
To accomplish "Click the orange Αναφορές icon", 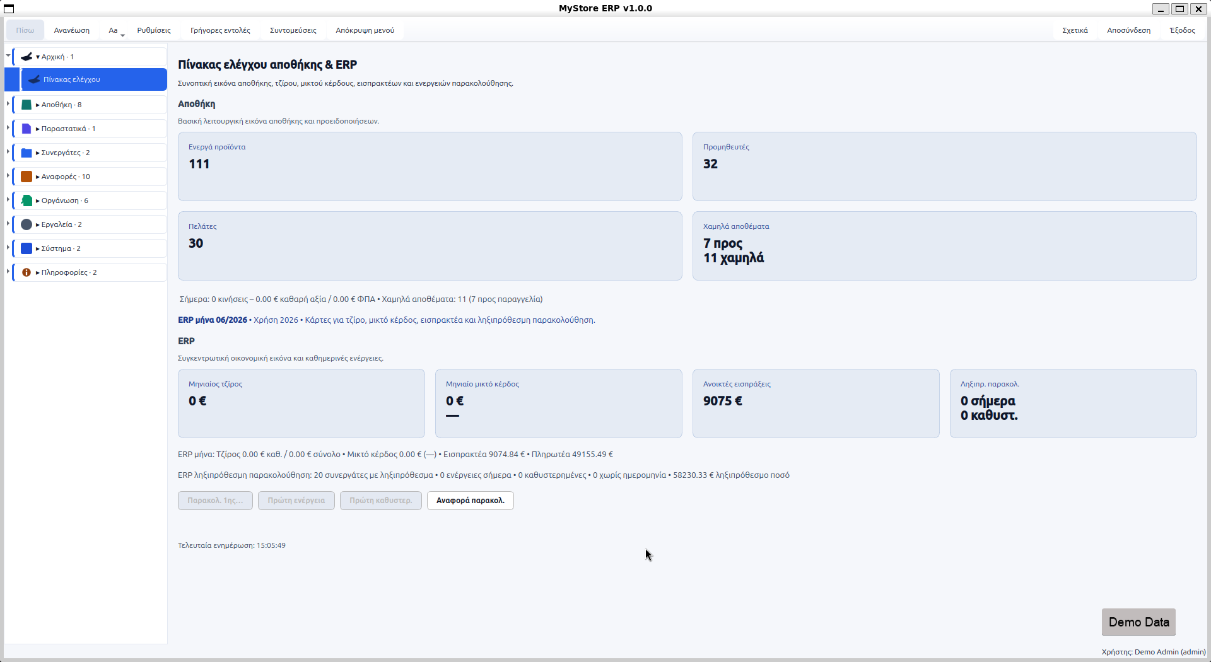I will pyautogui.click(x=26, y=177).
